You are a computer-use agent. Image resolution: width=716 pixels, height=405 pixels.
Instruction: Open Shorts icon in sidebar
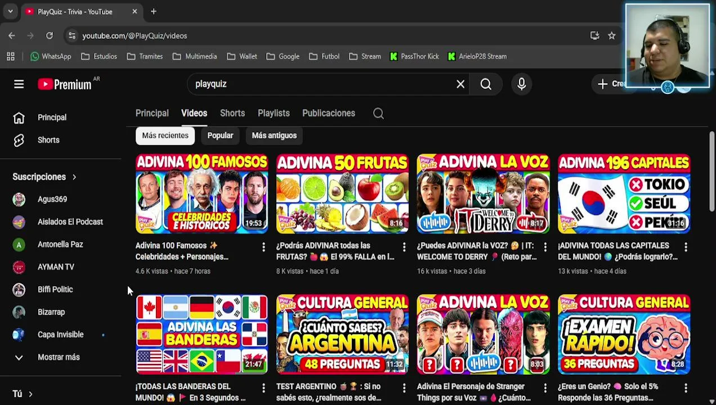click(x=19, y=140)
